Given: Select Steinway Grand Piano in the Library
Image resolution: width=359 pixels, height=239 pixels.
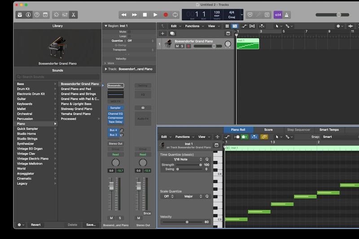Looking at the screenshot, I should coord(76,109).
